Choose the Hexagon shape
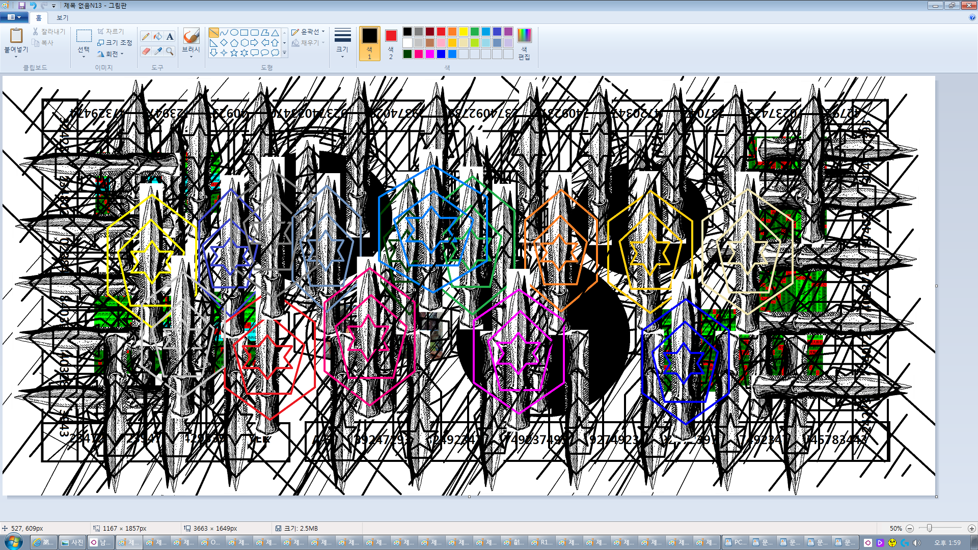 [x=244, y=43]
